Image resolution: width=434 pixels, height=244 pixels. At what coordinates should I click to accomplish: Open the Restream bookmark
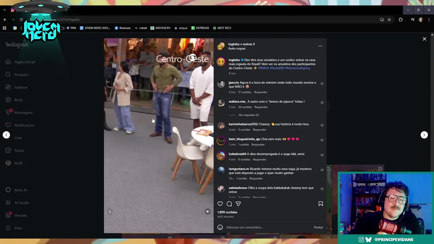pyautogui.click(x=122, y=28)
